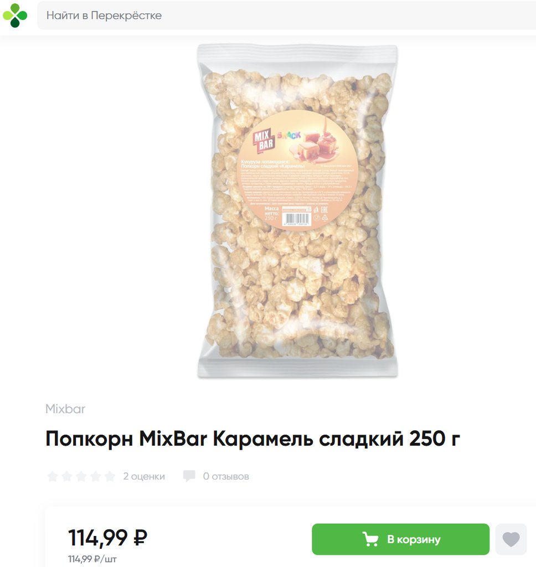536x567 pixels.
Task: Click the '114,99 ₽/шт' unit price
Action: pyautogui.click(x=92, y=559)
